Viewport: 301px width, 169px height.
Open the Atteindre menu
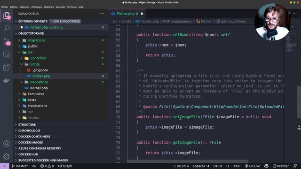(x=49, y=7)
